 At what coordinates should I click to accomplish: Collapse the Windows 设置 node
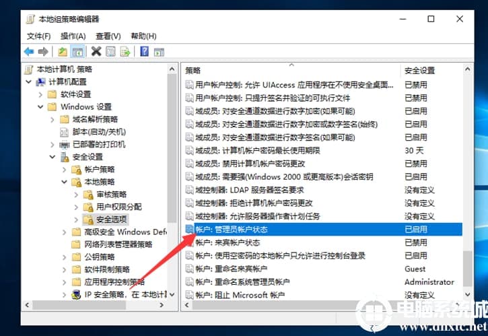pyautogui.click(x=40, y=107)
